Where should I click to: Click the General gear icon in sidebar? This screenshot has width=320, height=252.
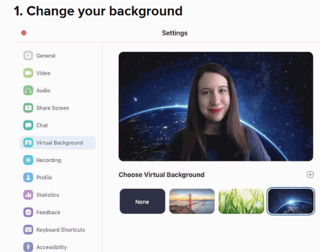[28, 56]
